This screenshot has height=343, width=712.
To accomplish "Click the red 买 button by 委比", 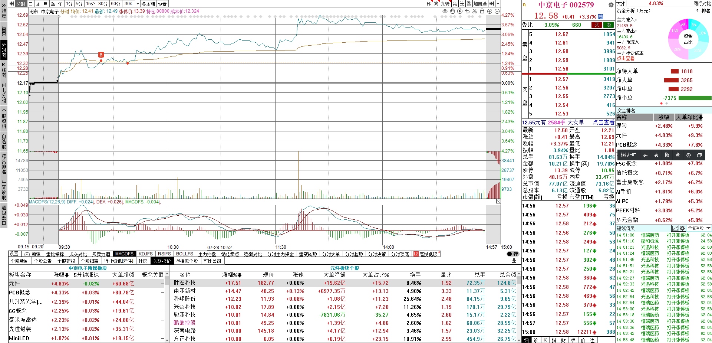I will point(597,25).
